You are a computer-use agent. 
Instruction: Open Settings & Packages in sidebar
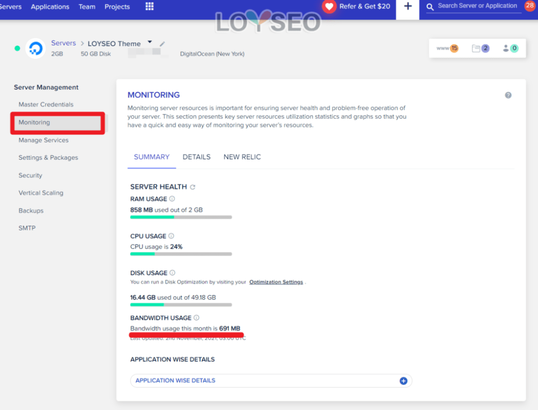tap(48, 157)
